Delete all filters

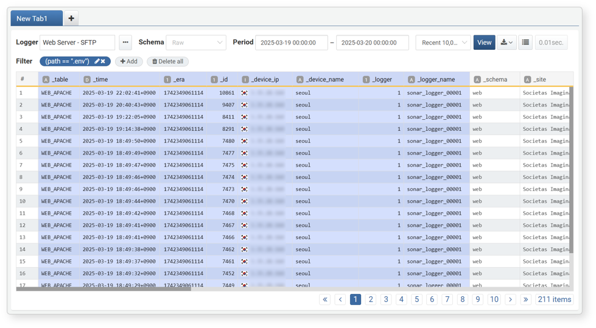167,61
